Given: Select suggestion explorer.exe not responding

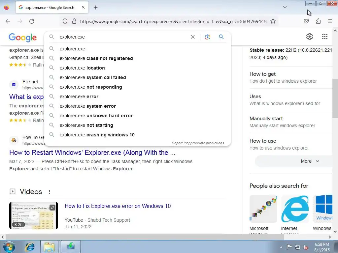Looking at the screenshot, I should 137,87.
